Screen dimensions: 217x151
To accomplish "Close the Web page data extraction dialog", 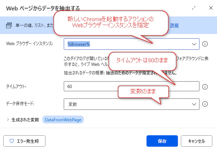I will pyautogui.click(x=211, y=8).
